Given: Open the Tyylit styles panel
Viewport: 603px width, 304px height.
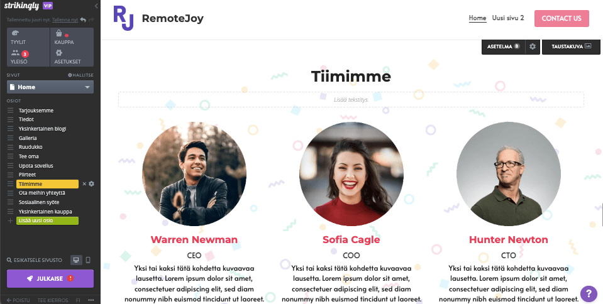Looking at the screenshot, I should (28, 37).
